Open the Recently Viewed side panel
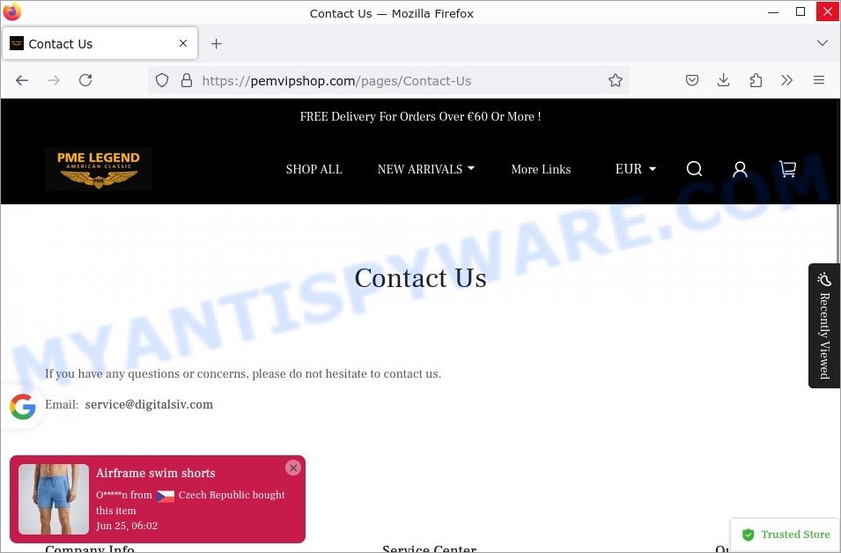This screenshot has width=841, height=553. point(824,326)
